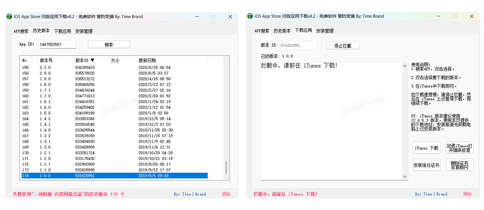Open APP搜索 tab in the right window
The height and width of the screenshot is (210, 484).
(x=262, y=31)
